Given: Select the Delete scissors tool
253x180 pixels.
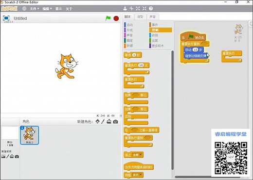Looking at the screenshot, I should pyautogui.click(x=131, y=8).
